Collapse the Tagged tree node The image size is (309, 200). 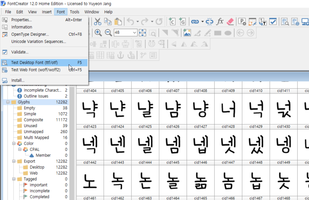click(x=14, y=179)
